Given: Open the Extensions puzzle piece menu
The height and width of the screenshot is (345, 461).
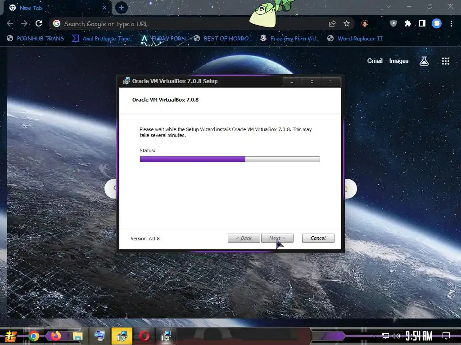Looking at the screenshot, I should coord(407,23).
